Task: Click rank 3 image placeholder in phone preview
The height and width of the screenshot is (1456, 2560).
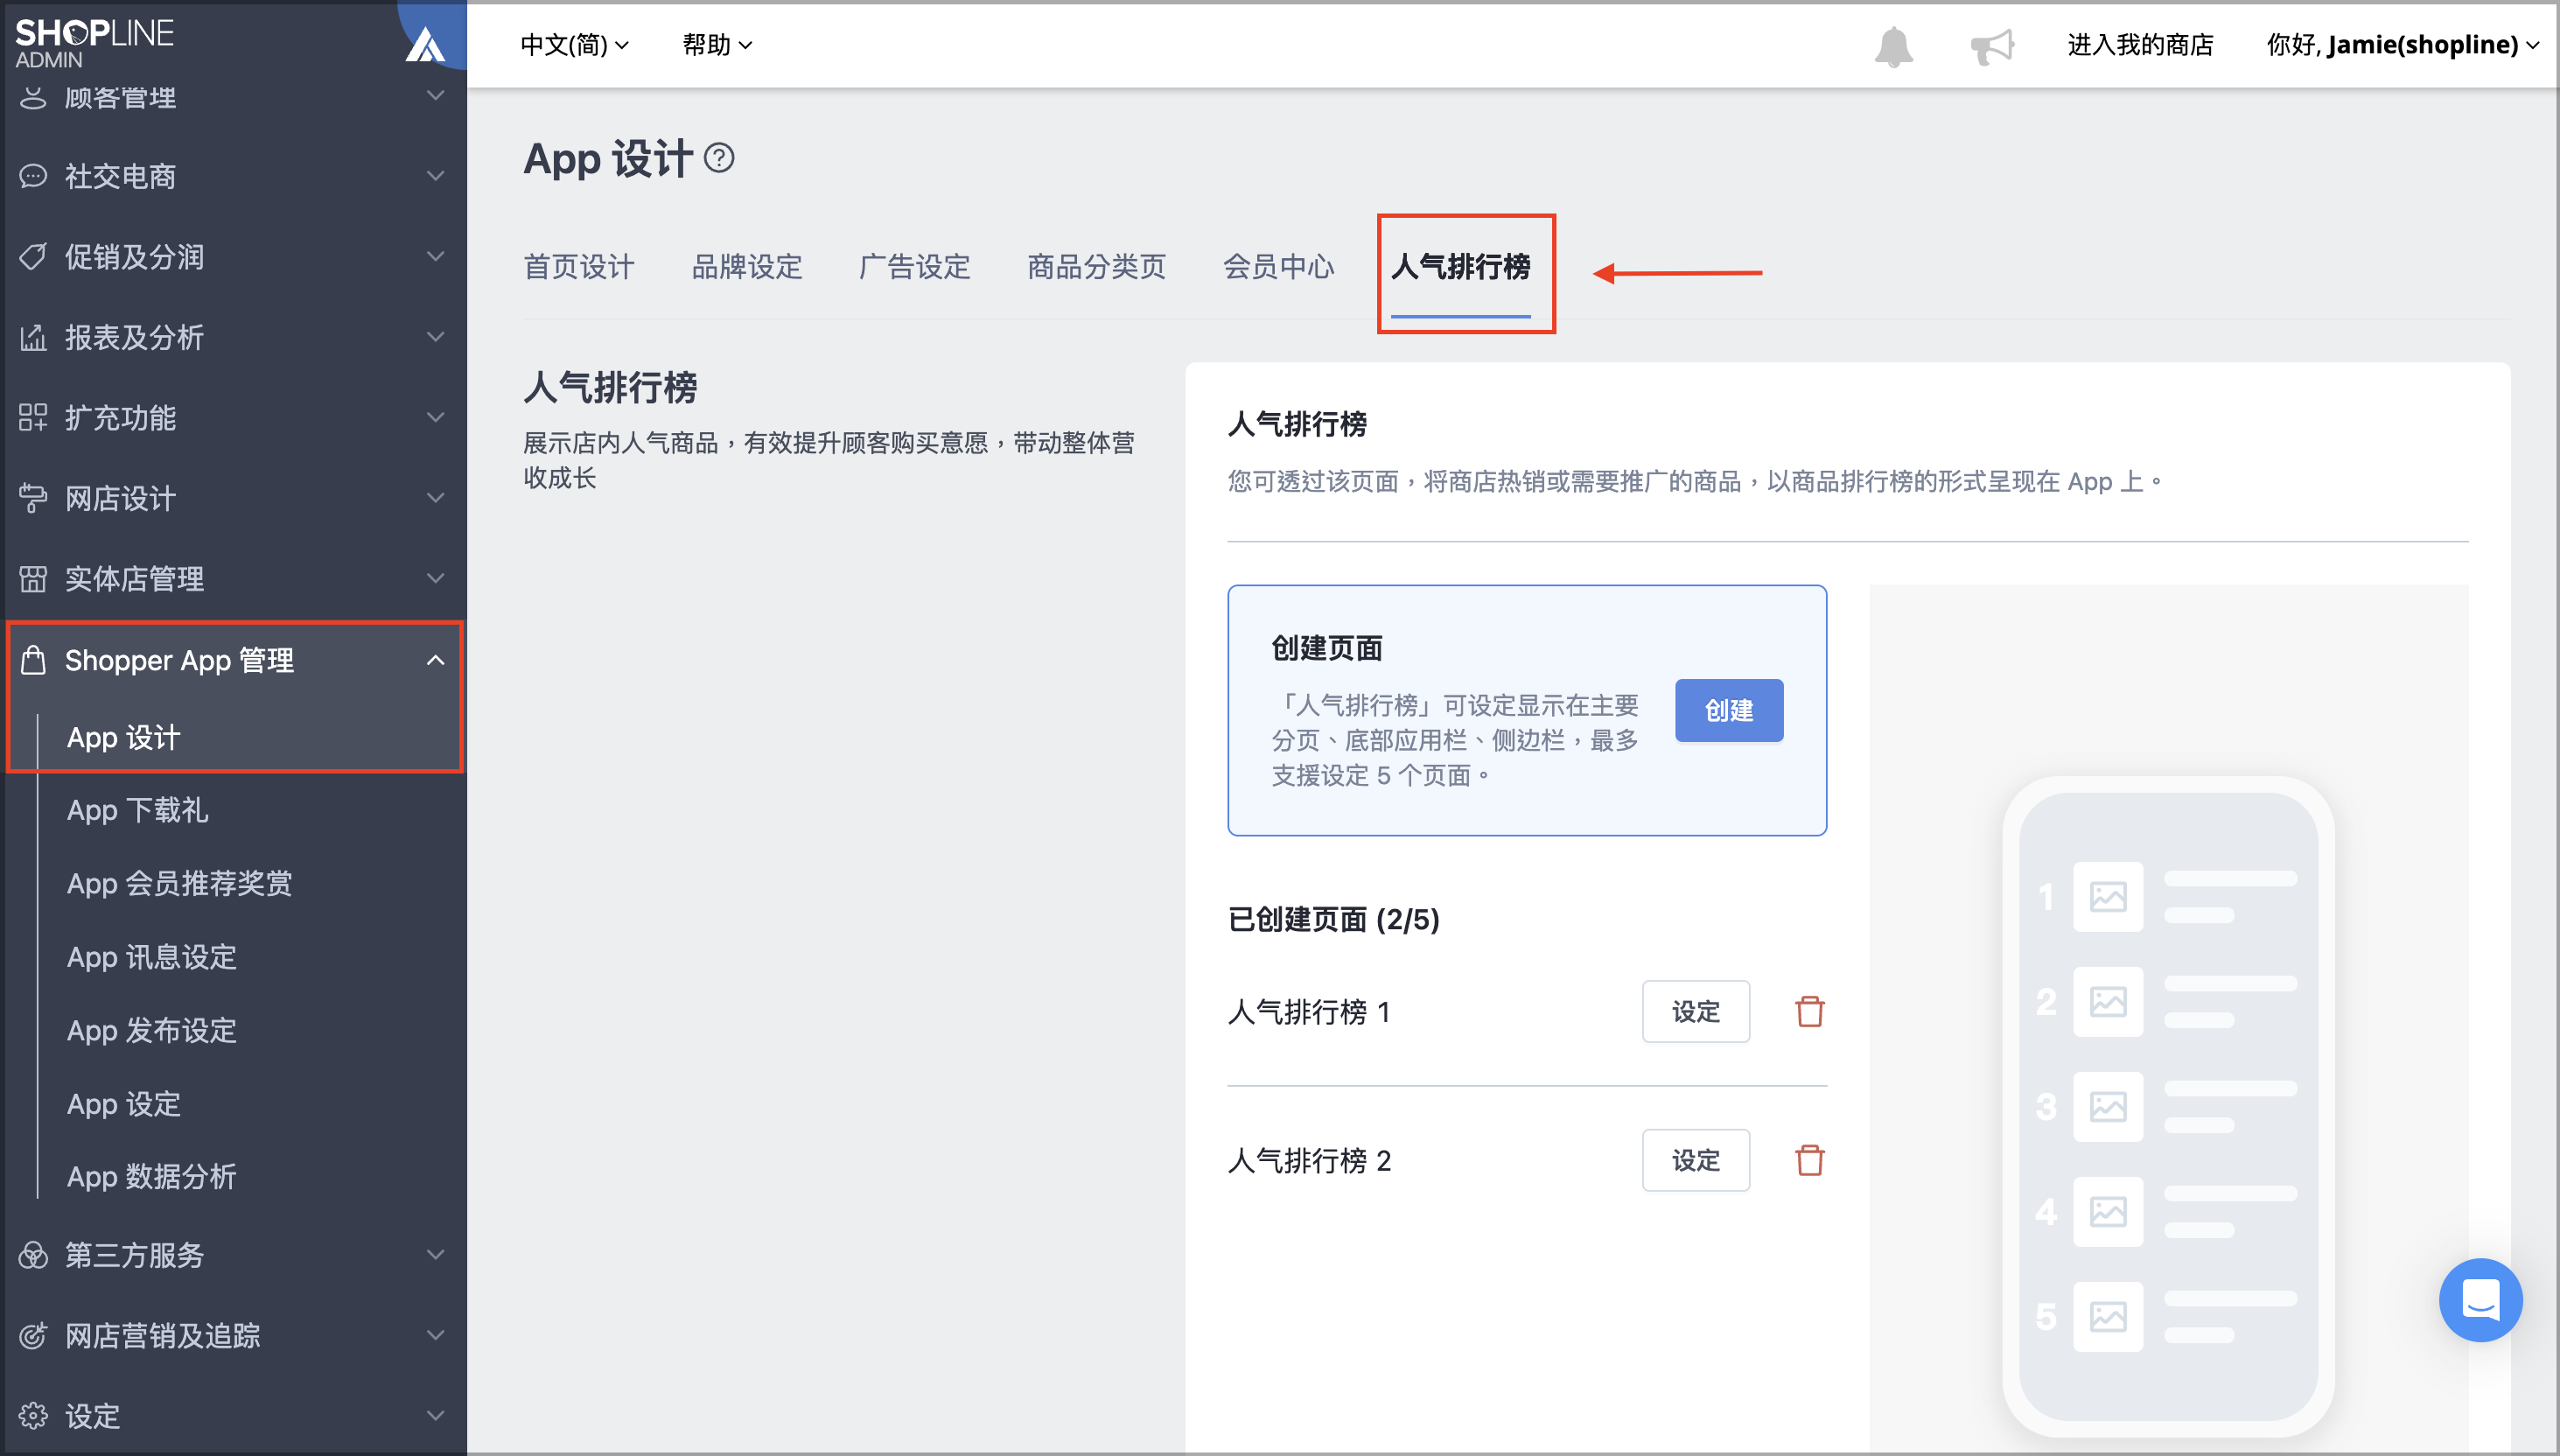Action: [x=2107, y=1106]
